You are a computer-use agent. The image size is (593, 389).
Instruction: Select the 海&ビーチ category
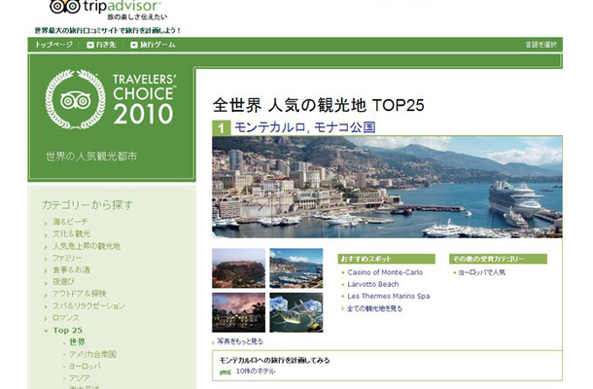pos(70,222)
